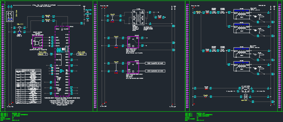
Task: Click the ENCLOSURE ground label
Action: pyautogui.click(x=88, y=14)
